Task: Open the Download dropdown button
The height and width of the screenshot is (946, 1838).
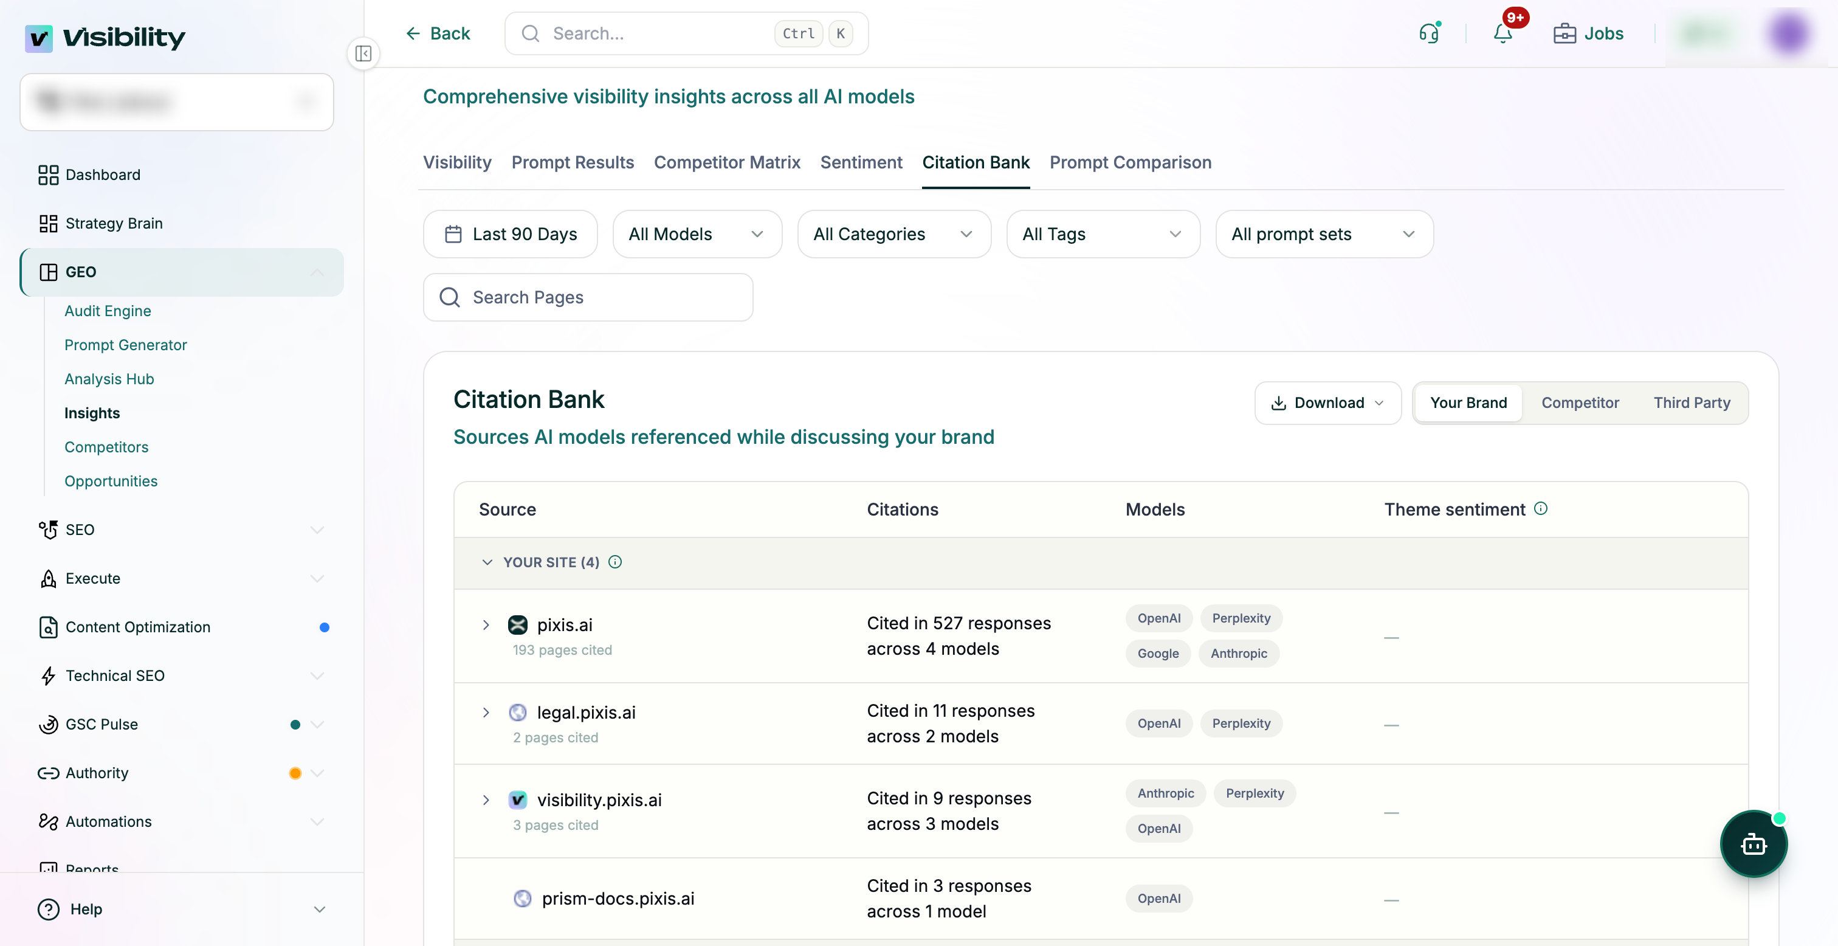Action: tap(1328, 402)
